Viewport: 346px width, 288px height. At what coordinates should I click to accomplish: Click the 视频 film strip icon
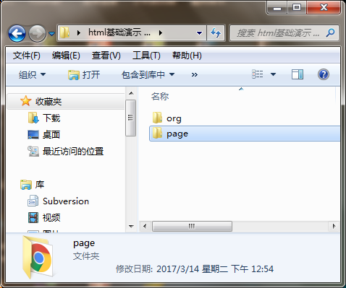[x=33, y=217]
